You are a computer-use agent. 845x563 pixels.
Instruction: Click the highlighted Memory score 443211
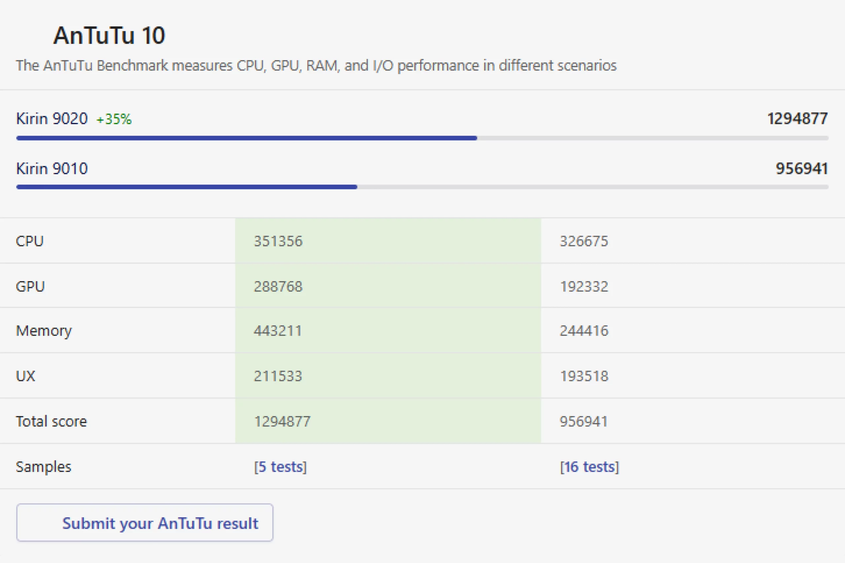278,331
